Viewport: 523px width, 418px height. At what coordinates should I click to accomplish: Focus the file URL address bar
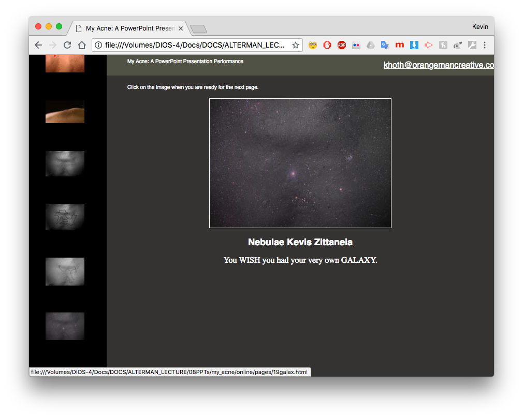point(194,45)
